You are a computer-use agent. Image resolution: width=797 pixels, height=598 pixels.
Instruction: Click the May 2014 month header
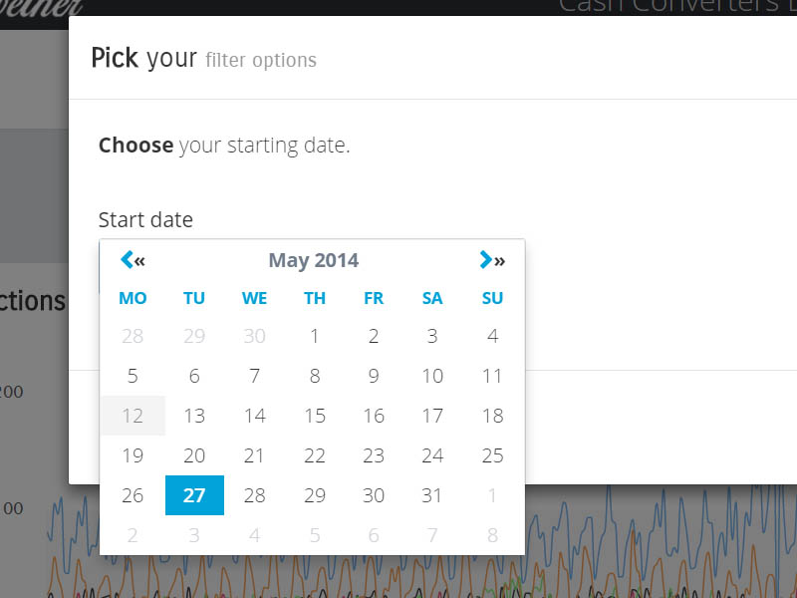coord(313,261)
